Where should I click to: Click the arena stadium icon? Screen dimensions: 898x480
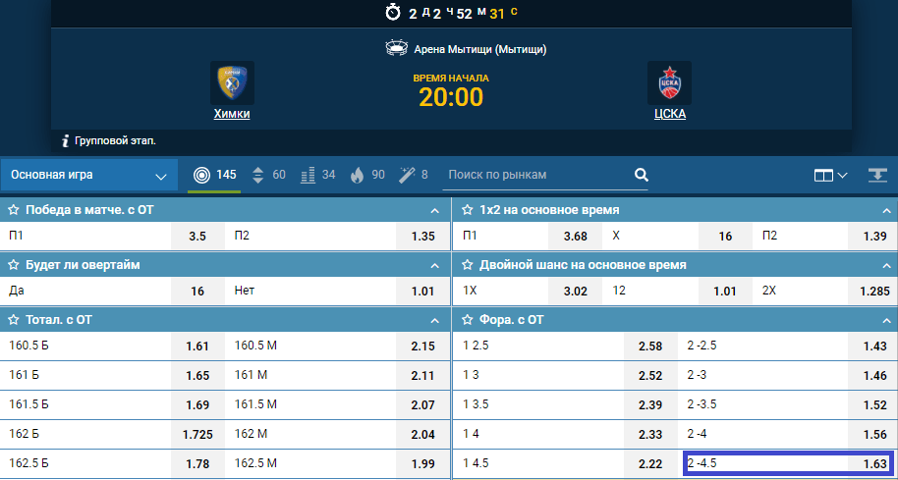click(x=397, y=48)
